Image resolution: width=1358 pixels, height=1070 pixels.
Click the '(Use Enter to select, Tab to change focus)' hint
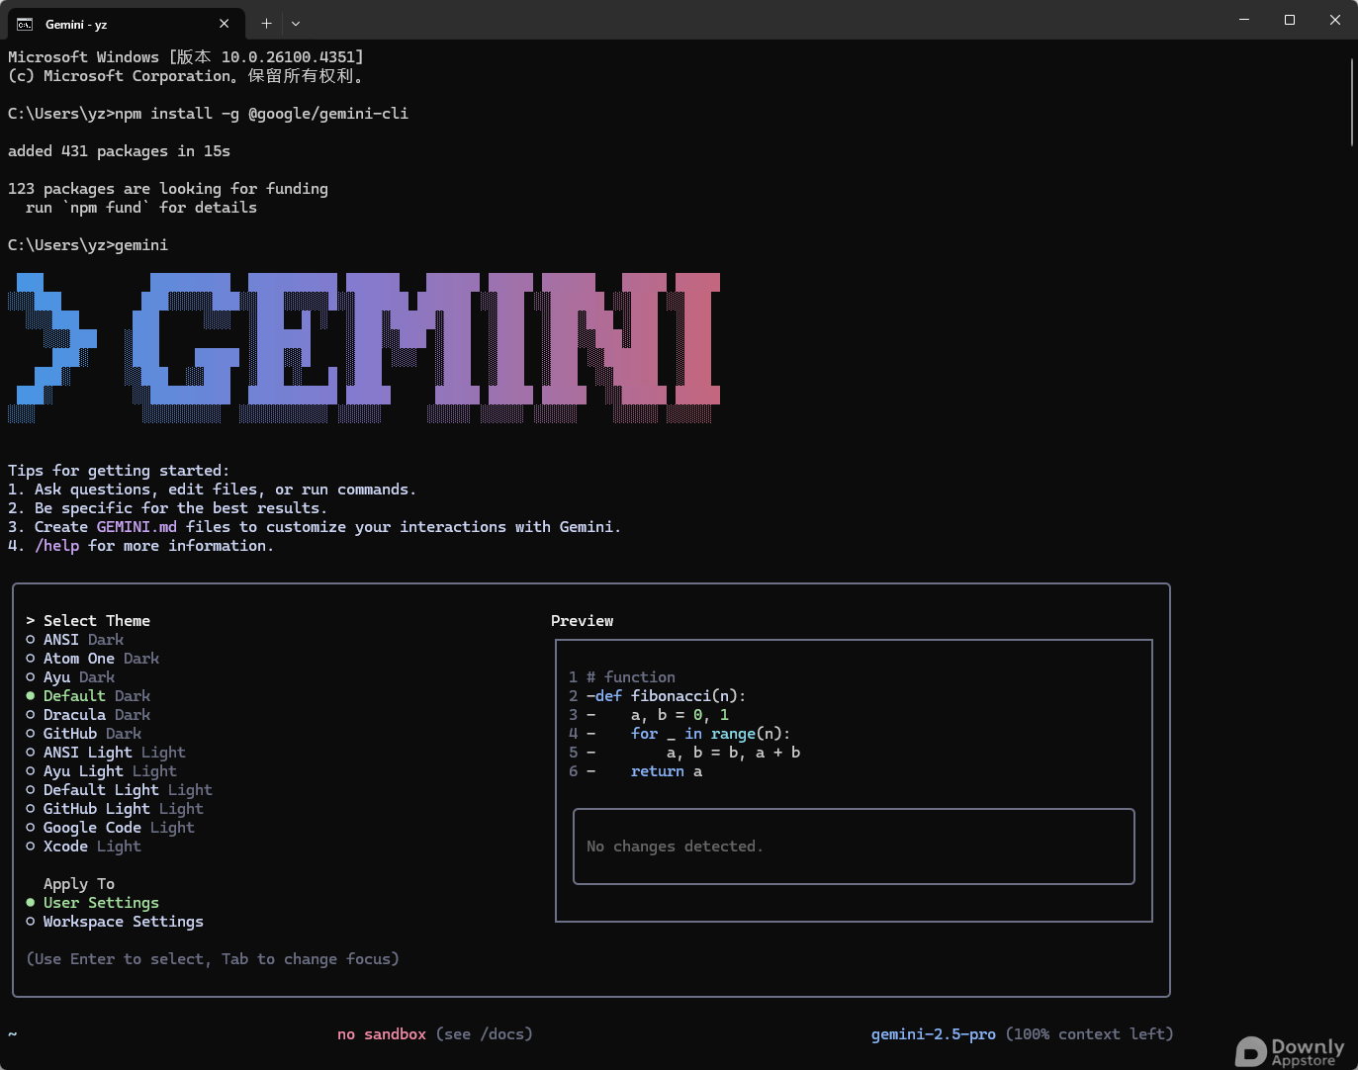213,959
